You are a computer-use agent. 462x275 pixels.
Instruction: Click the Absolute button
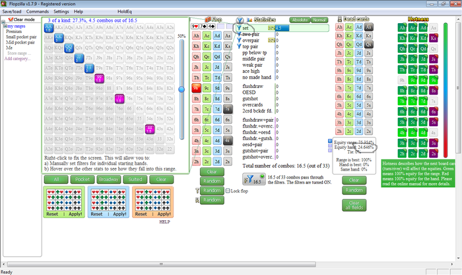300,20
